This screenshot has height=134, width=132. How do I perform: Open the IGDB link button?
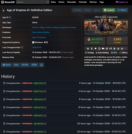pyautogui.click(x=34, y=65)
